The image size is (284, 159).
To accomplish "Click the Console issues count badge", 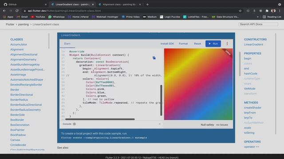I will pos(74,124).
